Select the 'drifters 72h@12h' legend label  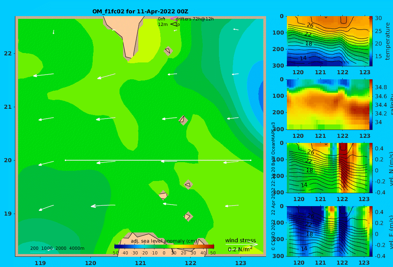pos(195,19)
